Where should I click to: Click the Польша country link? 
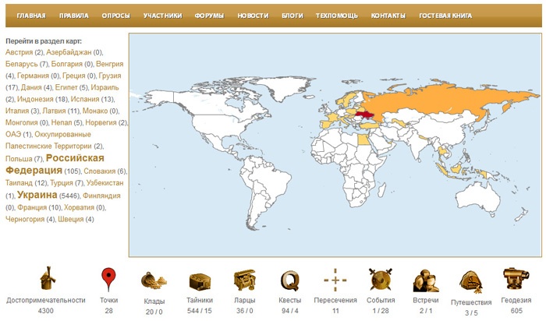pos(19,159)
